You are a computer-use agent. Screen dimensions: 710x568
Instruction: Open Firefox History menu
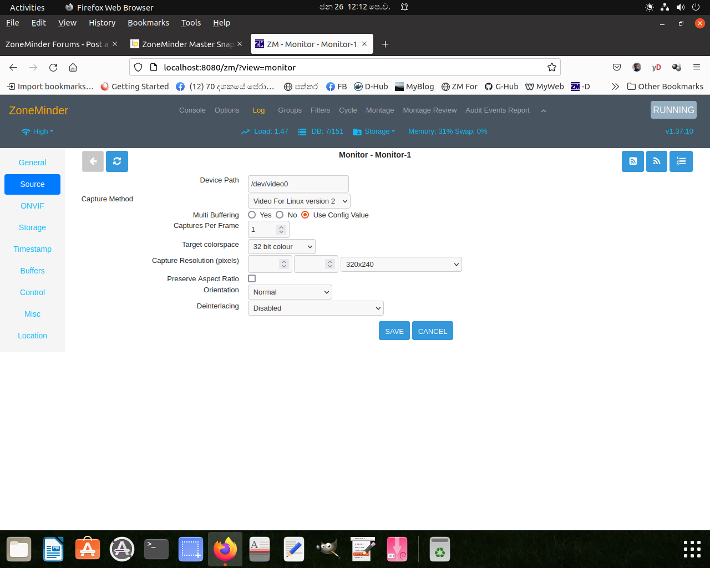click(x=102, y=23)
